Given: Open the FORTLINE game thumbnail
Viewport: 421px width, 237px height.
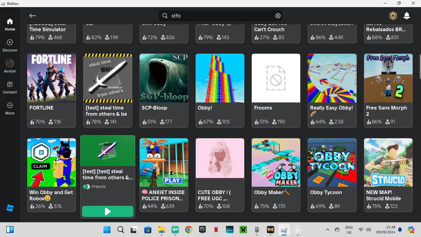Looking at the screenshot, I should 51,78.
